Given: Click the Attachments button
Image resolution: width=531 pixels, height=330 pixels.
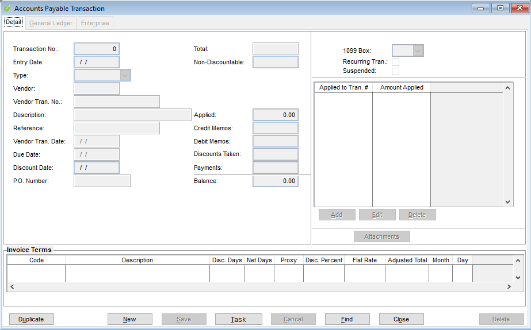Looking at the screenshot, I should (381, 236).
